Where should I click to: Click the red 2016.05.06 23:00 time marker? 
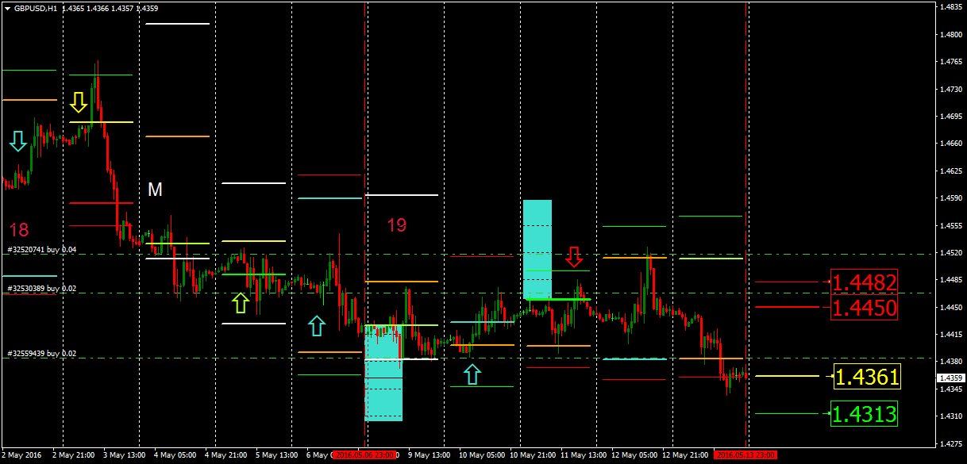coord(365,455)
